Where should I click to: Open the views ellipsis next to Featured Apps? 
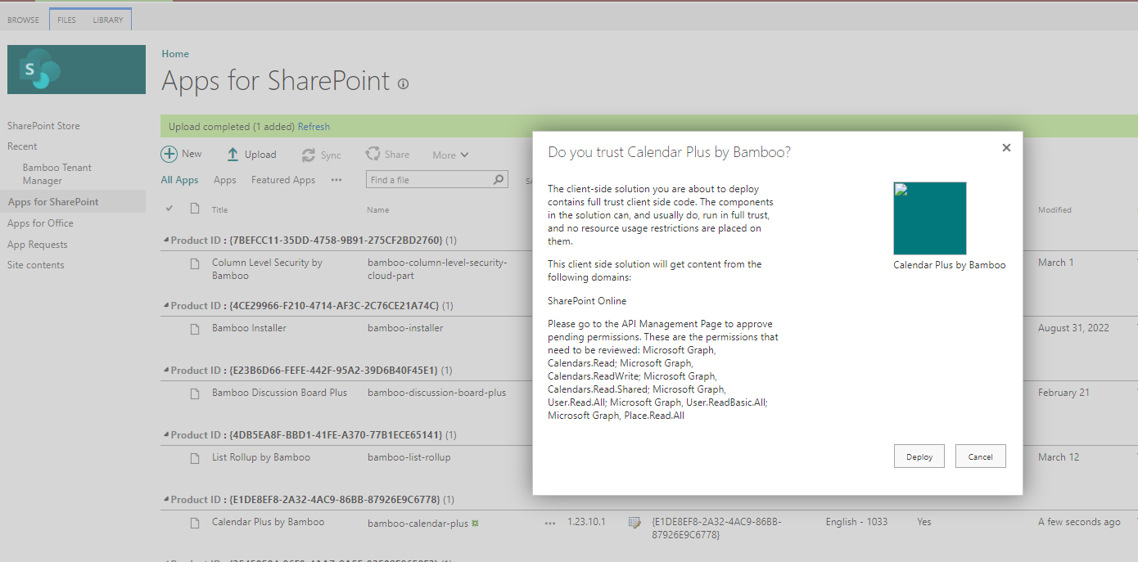336,180
